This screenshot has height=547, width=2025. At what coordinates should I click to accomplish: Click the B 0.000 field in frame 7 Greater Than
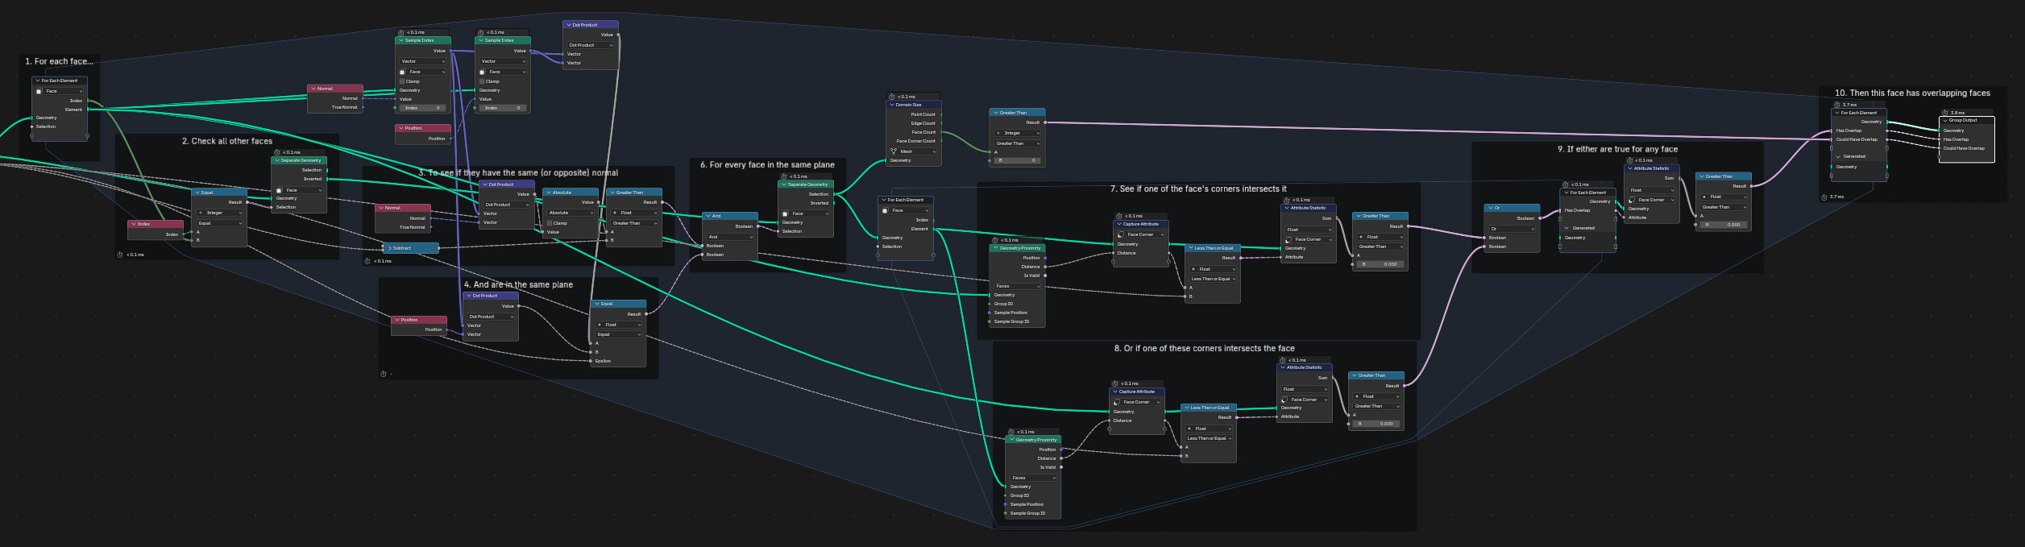coord(1380,264)
